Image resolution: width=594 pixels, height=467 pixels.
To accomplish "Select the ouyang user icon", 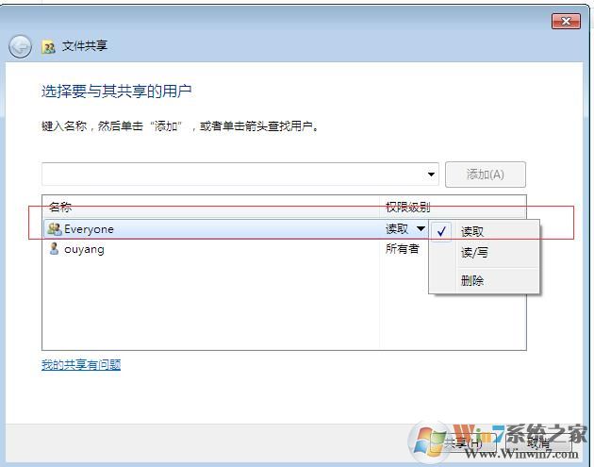I will [54, 249].
